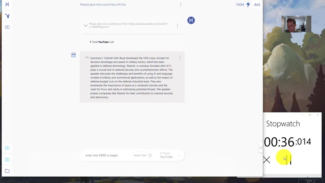Open the three-dot menu on the summary response
This screenshot has height=183, width=325.
(x=180, y=58)
